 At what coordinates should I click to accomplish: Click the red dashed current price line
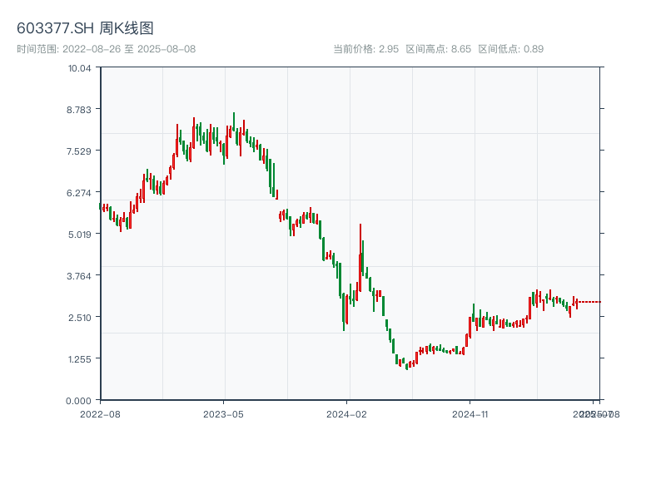click(589, 302)
